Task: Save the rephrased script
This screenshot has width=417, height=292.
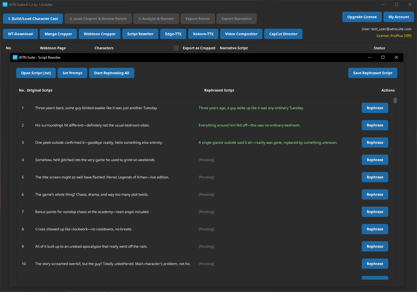Action: pyautogui.click(x=373, y=73)
